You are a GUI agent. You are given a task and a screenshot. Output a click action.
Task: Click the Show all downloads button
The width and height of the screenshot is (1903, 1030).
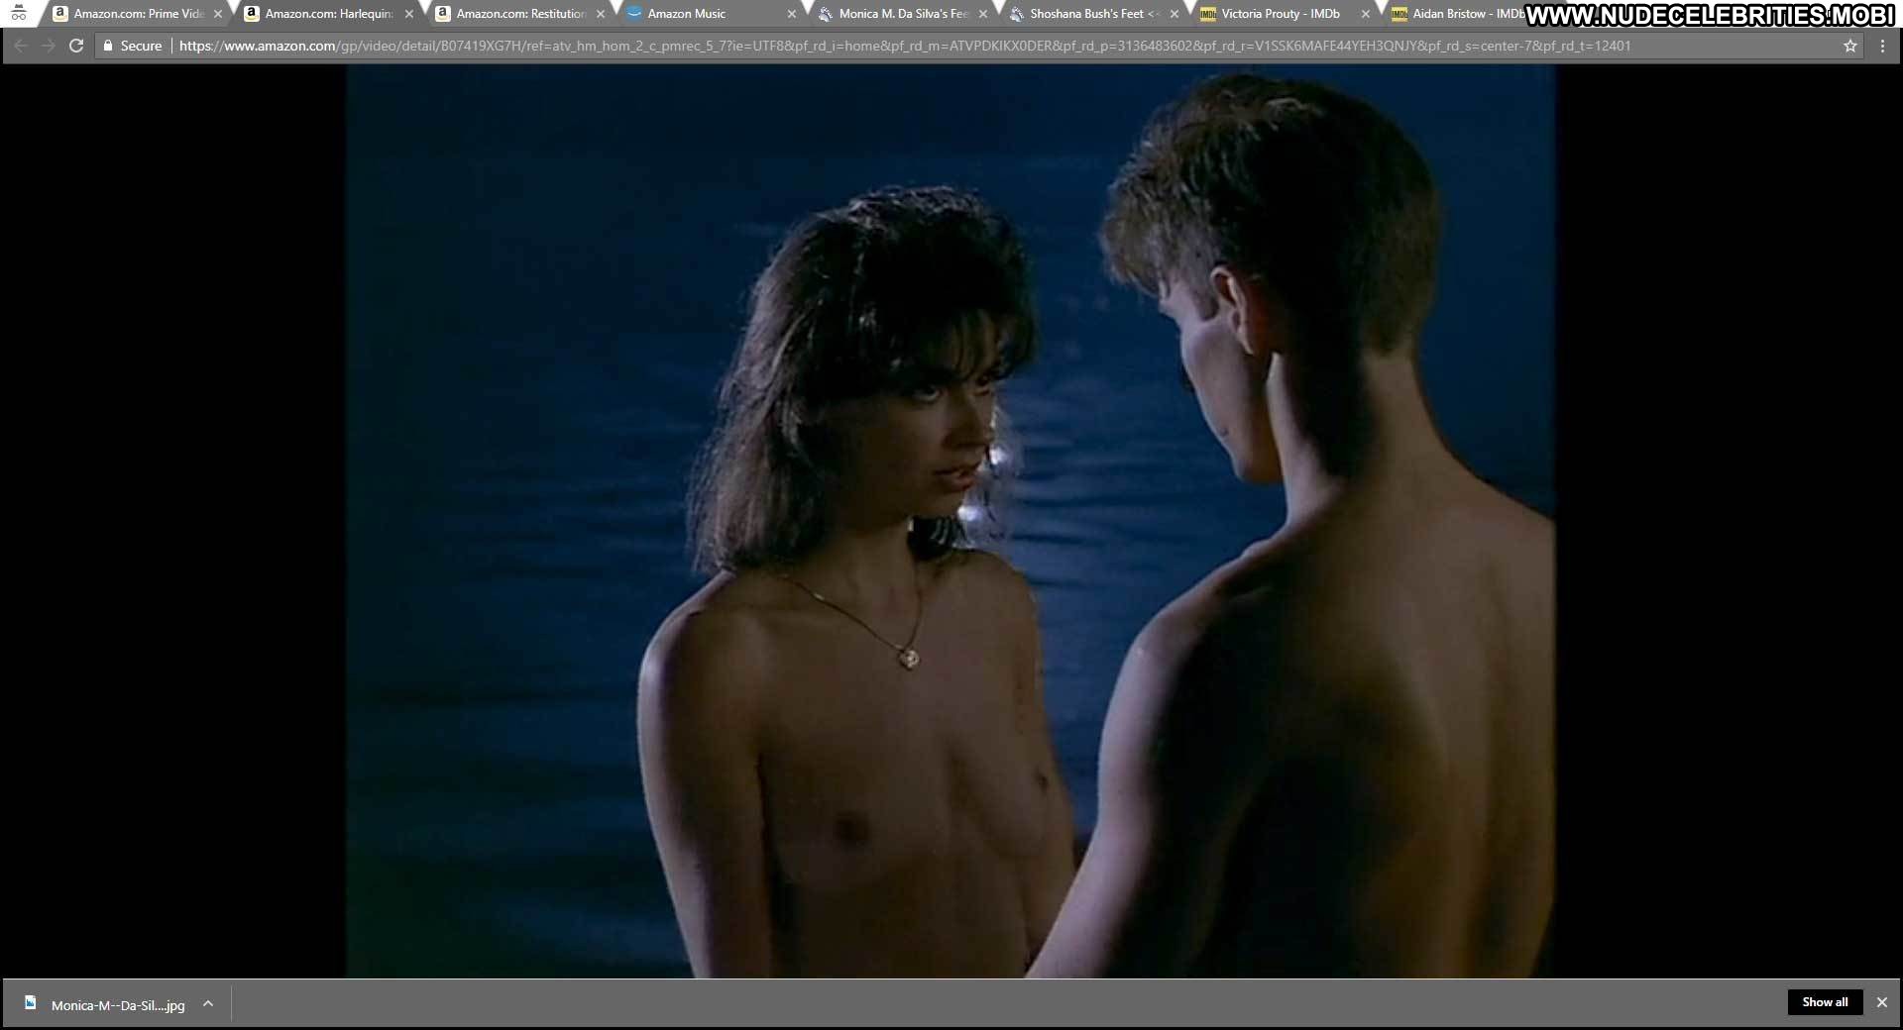coord(1824,1002)
